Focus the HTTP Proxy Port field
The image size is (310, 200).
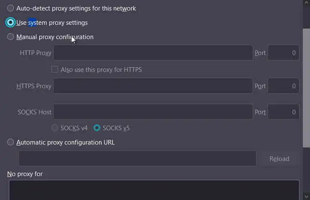283,53
